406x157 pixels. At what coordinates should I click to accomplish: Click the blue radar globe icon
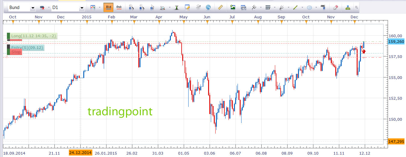(208, 8)
